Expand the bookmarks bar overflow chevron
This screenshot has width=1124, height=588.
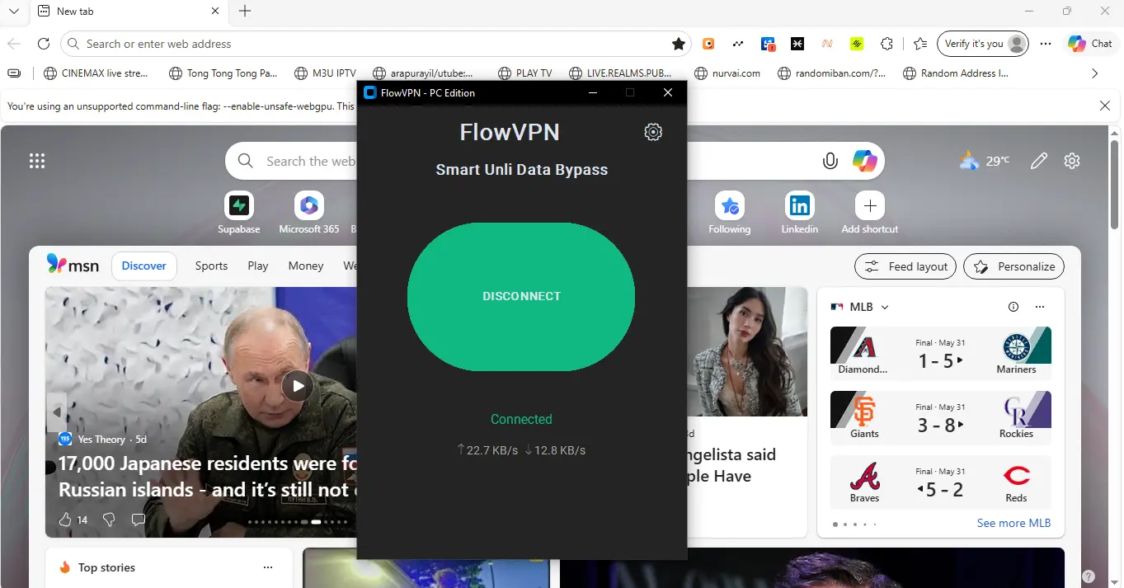tap(1095, 73)
